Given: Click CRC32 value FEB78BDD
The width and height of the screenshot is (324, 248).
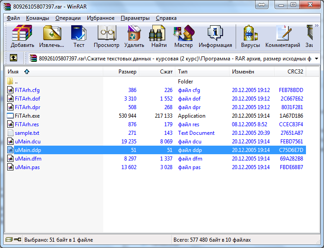Looking at the screenshot, I should point(291,90).
